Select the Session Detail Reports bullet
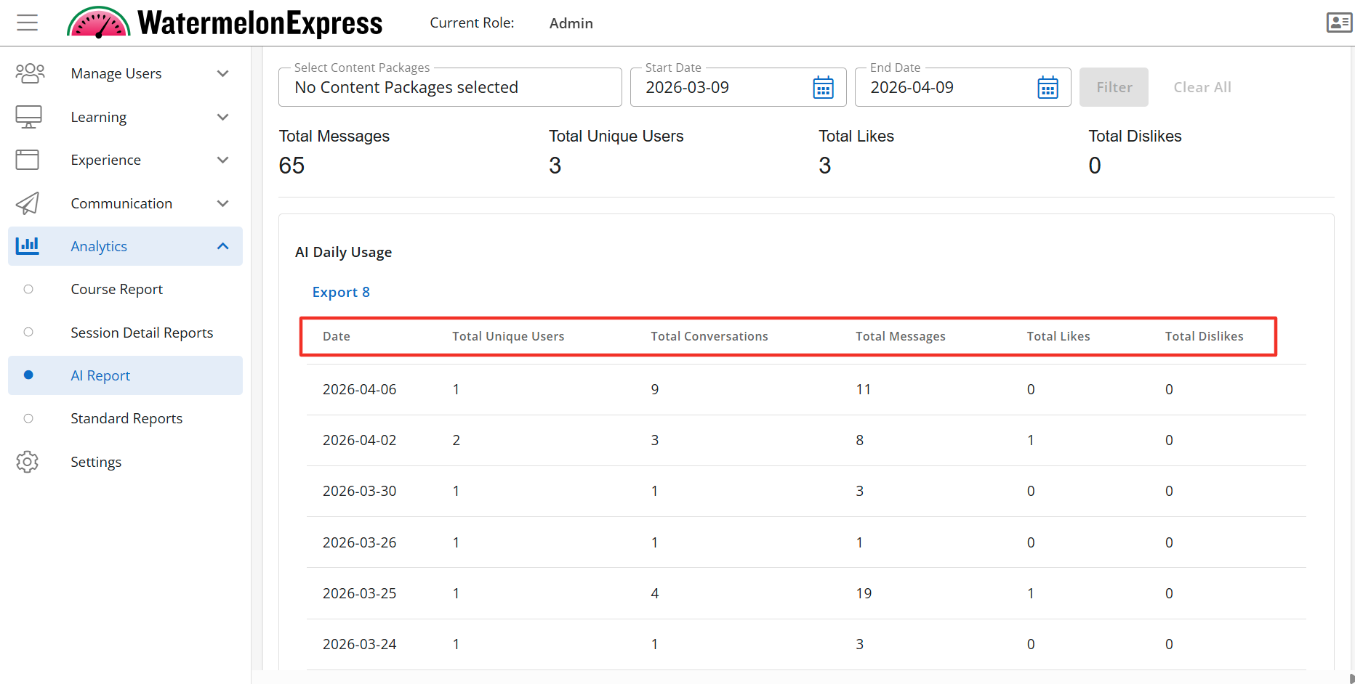1355x684 pixels. point(28,333)
